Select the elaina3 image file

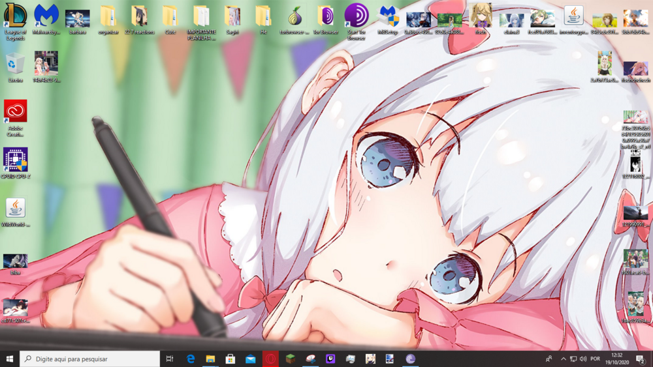tap(511, 23)
